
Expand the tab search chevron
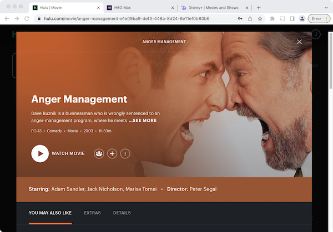[x=326, y=8]
